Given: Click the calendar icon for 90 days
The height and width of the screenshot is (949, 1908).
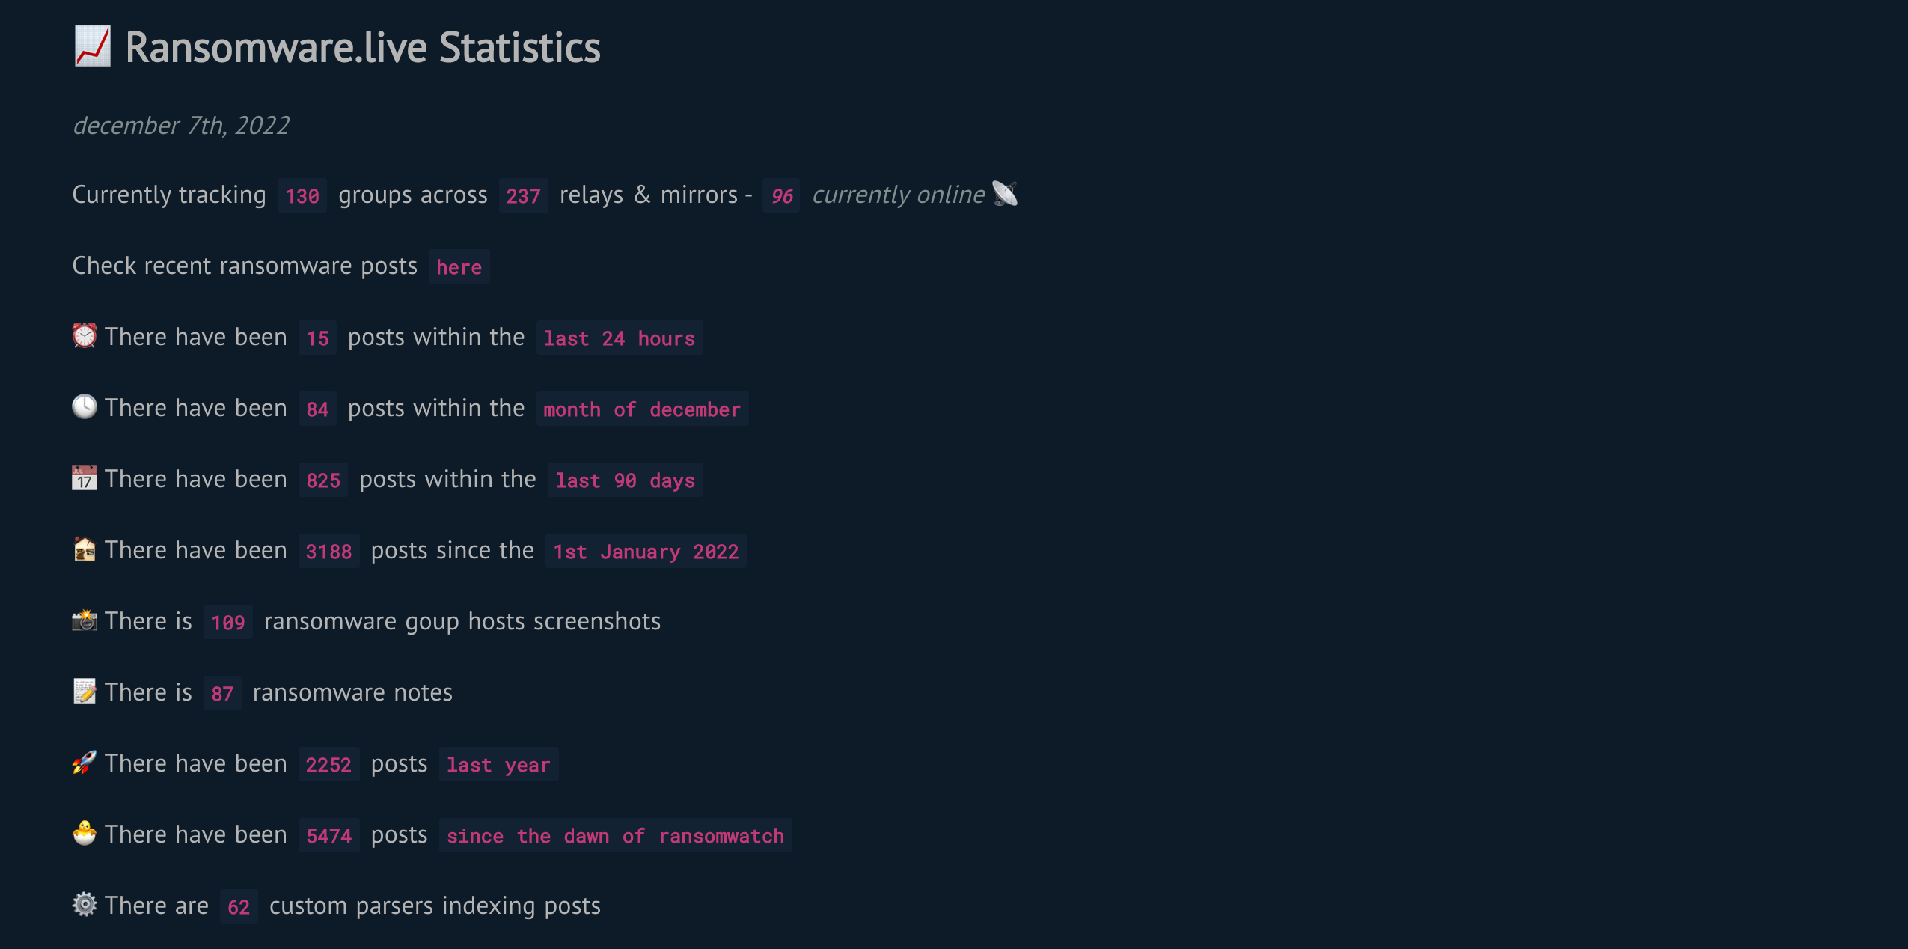Looking at the screenshot, I should tap(85, 477).
